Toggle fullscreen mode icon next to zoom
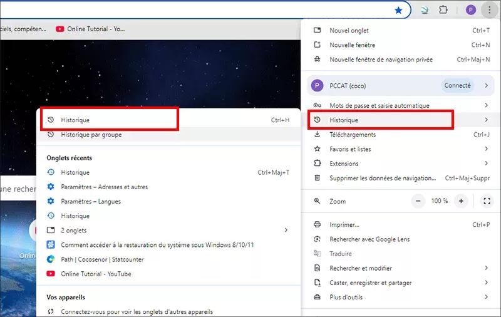This screenshot has height=317, width=501. (x=487, y=201)
